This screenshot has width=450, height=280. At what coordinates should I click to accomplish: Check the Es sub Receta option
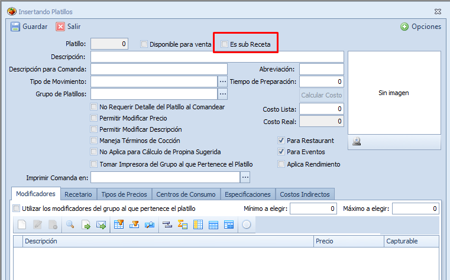[x=224, y=44]
